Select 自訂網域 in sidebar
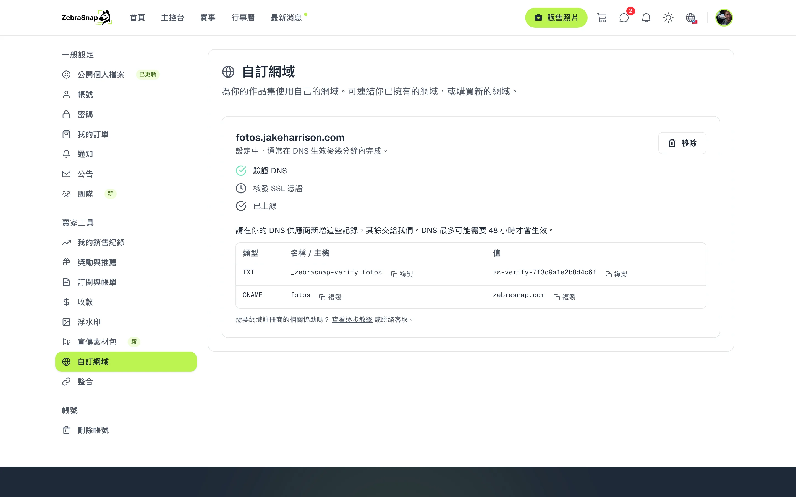The height and width of the screenshot is (497, 796). click(126, 362)
